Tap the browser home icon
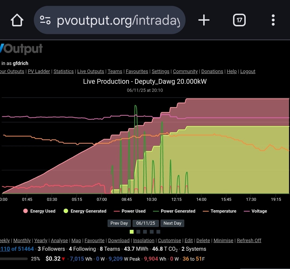The image size is (290, 269). click(x=17, y=20)
